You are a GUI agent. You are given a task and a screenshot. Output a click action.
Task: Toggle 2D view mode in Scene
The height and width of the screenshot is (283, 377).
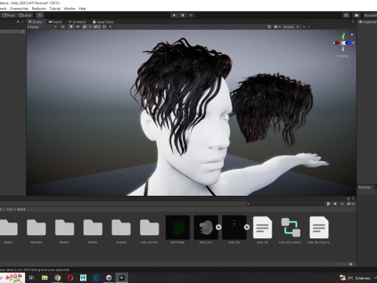63,27
